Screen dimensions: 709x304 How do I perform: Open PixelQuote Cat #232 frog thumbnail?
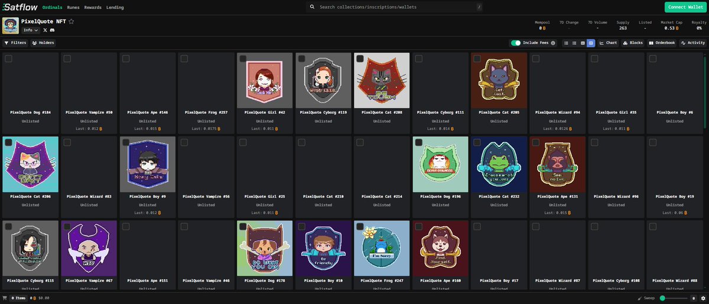coord(499,165)
